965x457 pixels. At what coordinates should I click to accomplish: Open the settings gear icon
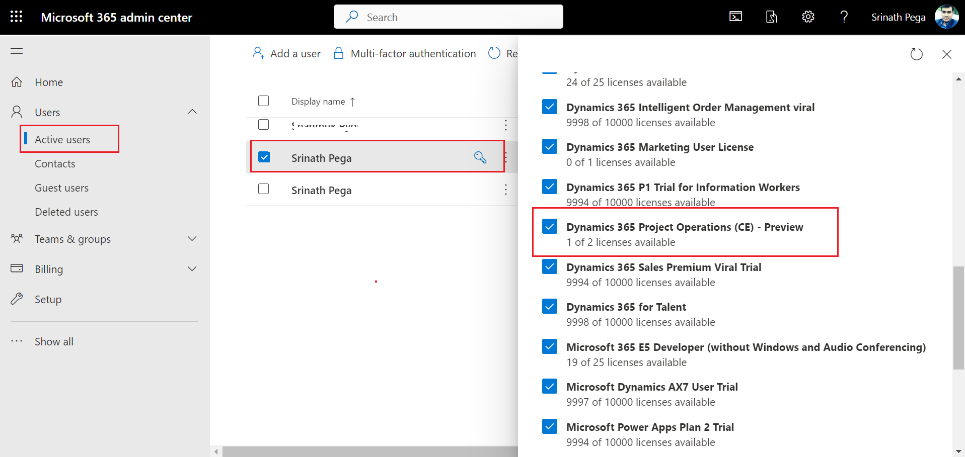pyautogui.click(x=808, y=17)
